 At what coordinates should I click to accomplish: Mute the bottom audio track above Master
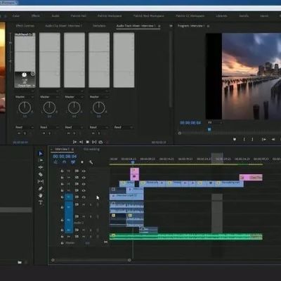point(84,237)
